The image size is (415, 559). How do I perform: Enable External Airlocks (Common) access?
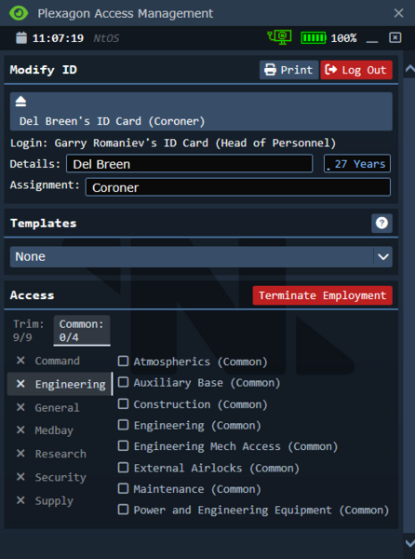[123, 467]
